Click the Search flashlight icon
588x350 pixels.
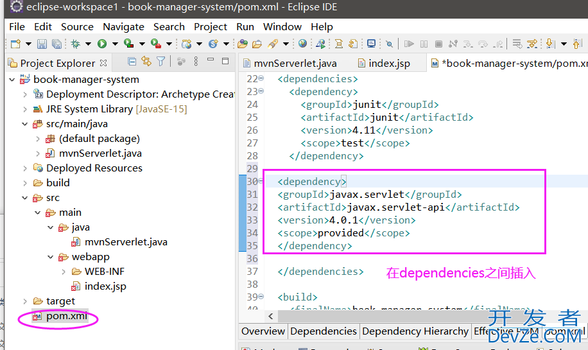[273, 44]
